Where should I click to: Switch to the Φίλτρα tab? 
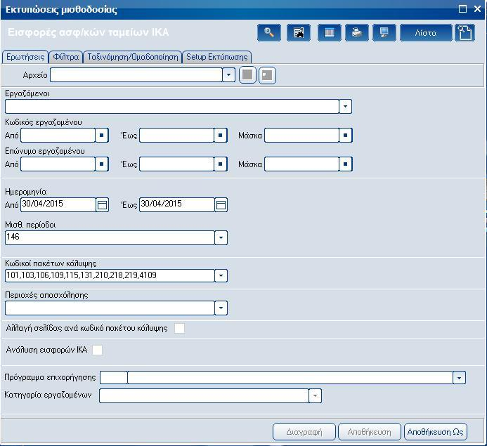[66, 57]
